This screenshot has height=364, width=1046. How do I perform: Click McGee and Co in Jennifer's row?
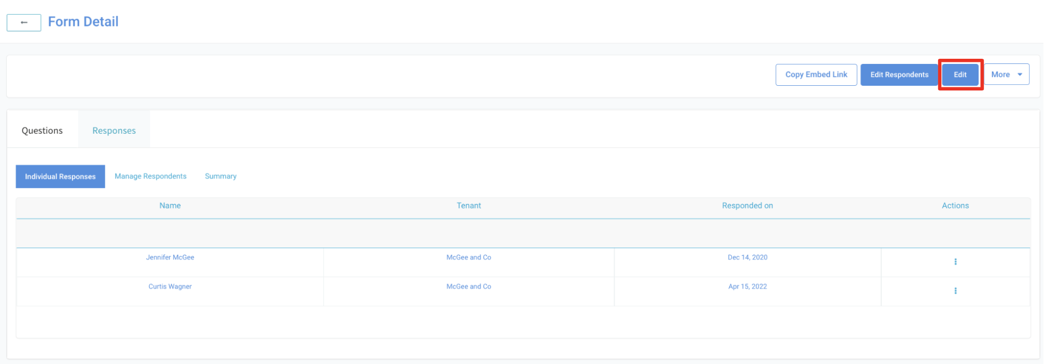pos(468,257)
